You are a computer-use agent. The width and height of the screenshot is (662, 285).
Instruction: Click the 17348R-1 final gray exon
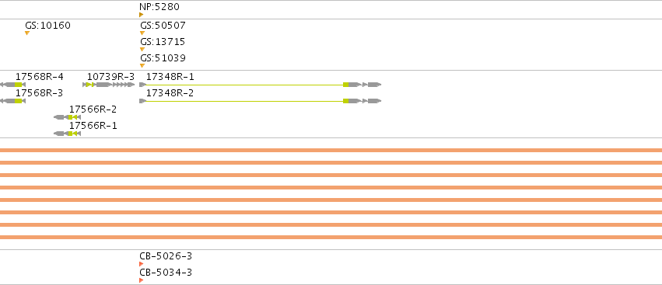(374, 85)
